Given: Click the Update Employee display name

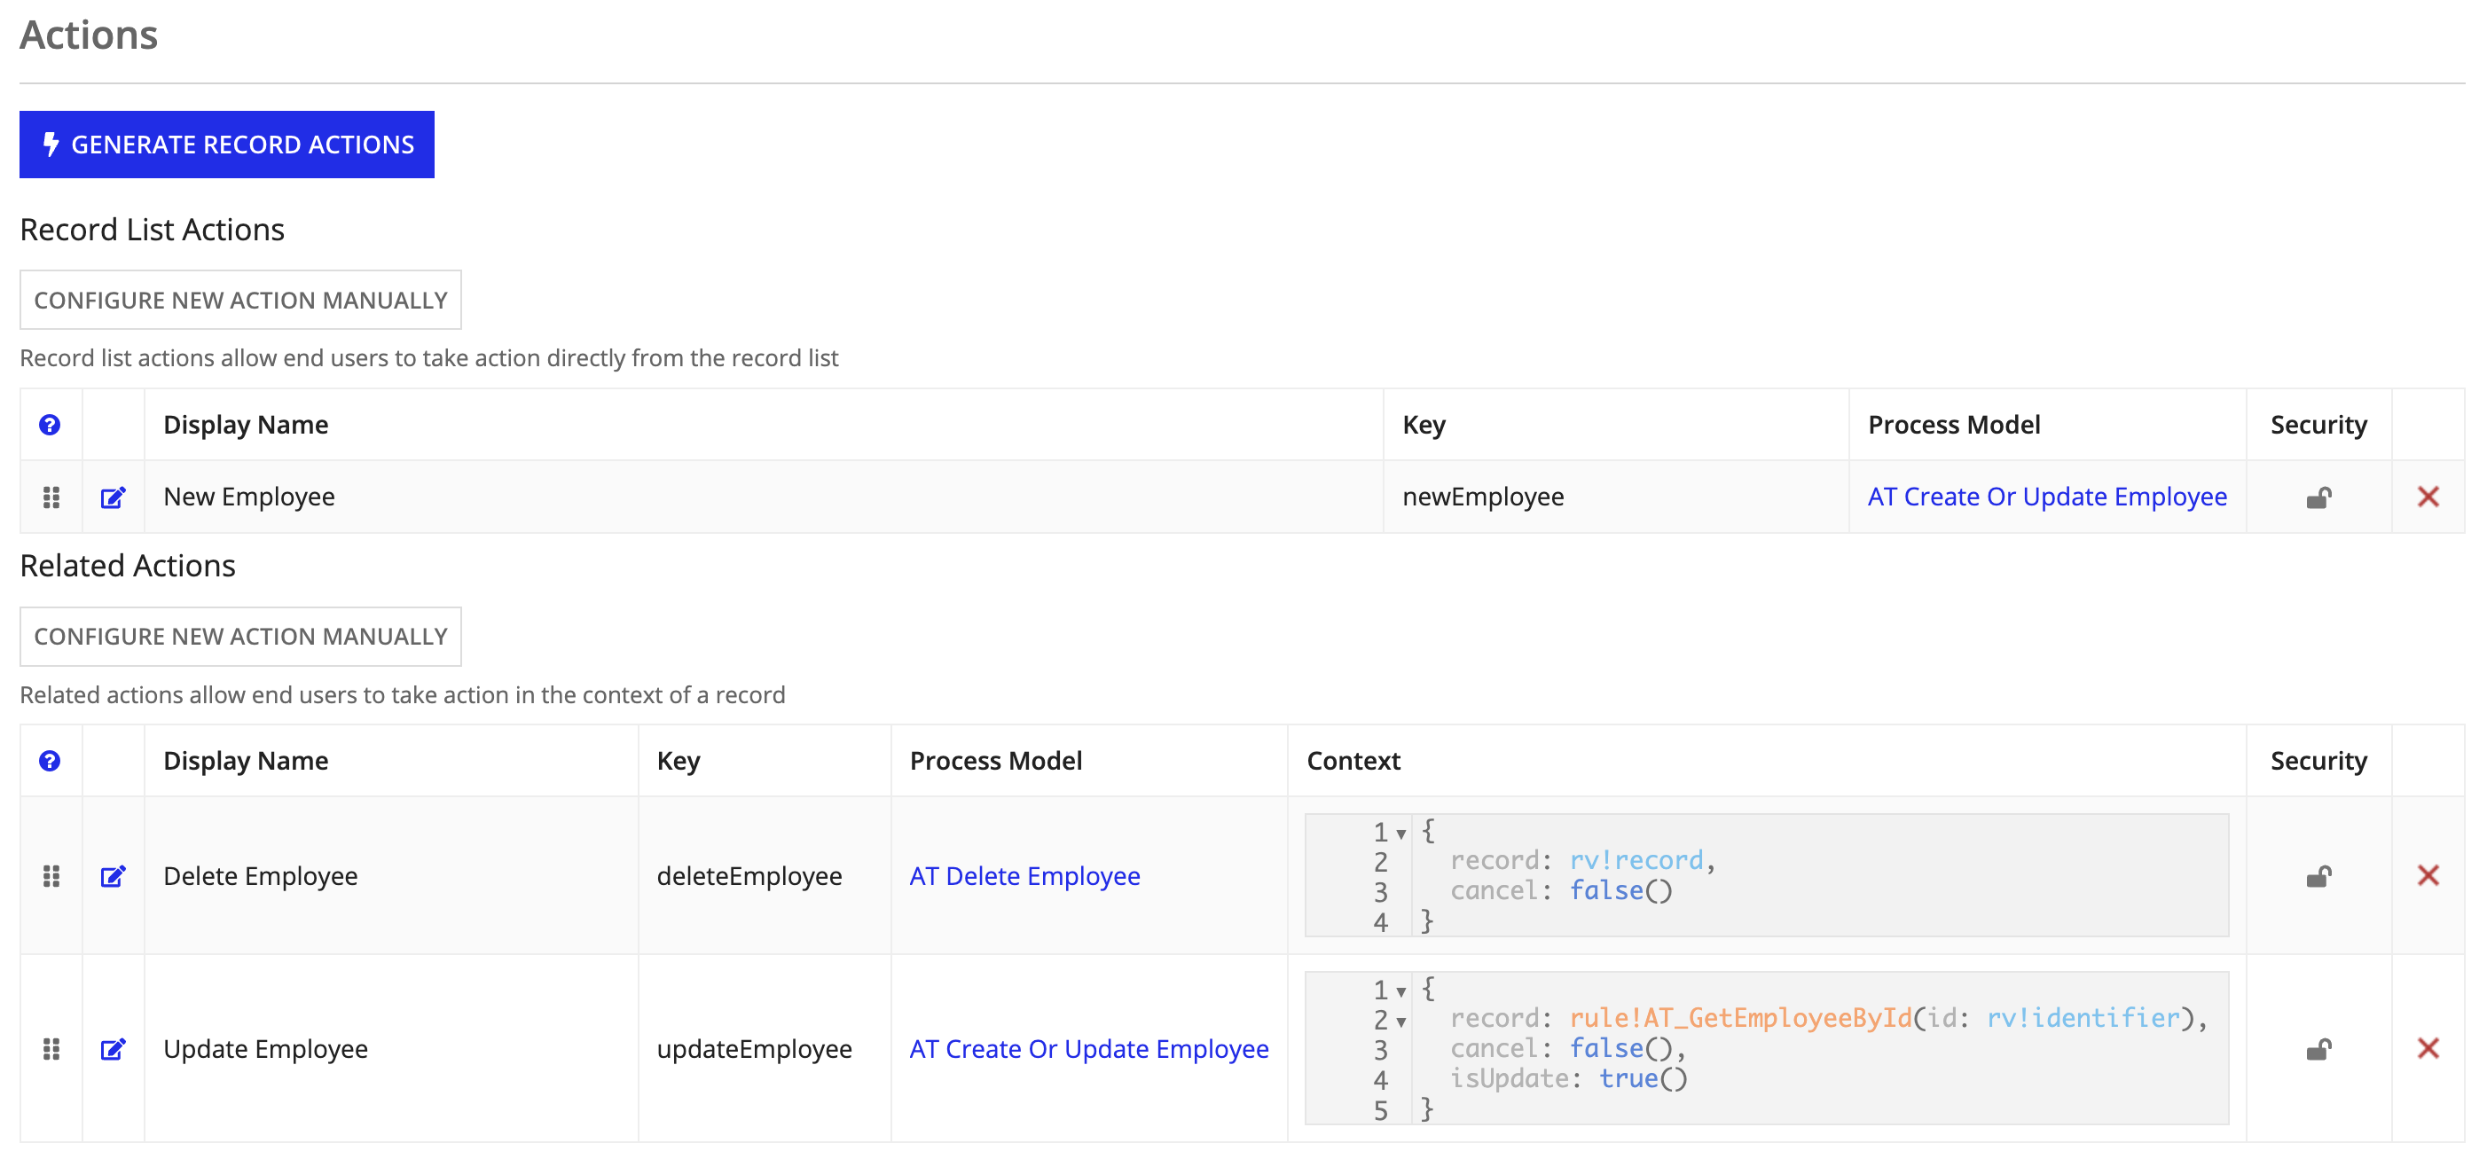Looking at the screenshot, I should pyautogui.click(x=265, y=1049).
